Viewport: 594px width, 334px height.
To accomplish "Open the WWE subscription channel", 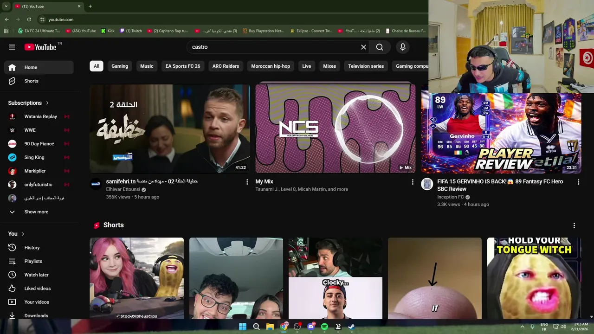I will 39,130.
